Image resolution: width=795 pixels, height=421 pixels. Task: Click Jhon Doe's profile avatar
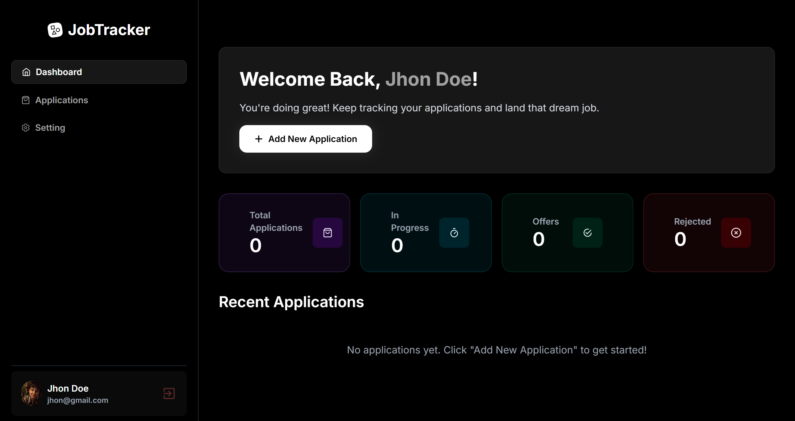pyautogui.click(x=31, y=393)
